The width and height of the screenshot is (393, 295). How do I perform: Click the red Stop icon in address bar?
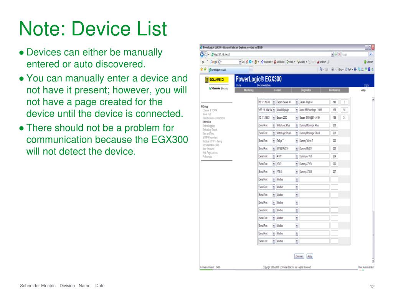[x=339, y=54]
